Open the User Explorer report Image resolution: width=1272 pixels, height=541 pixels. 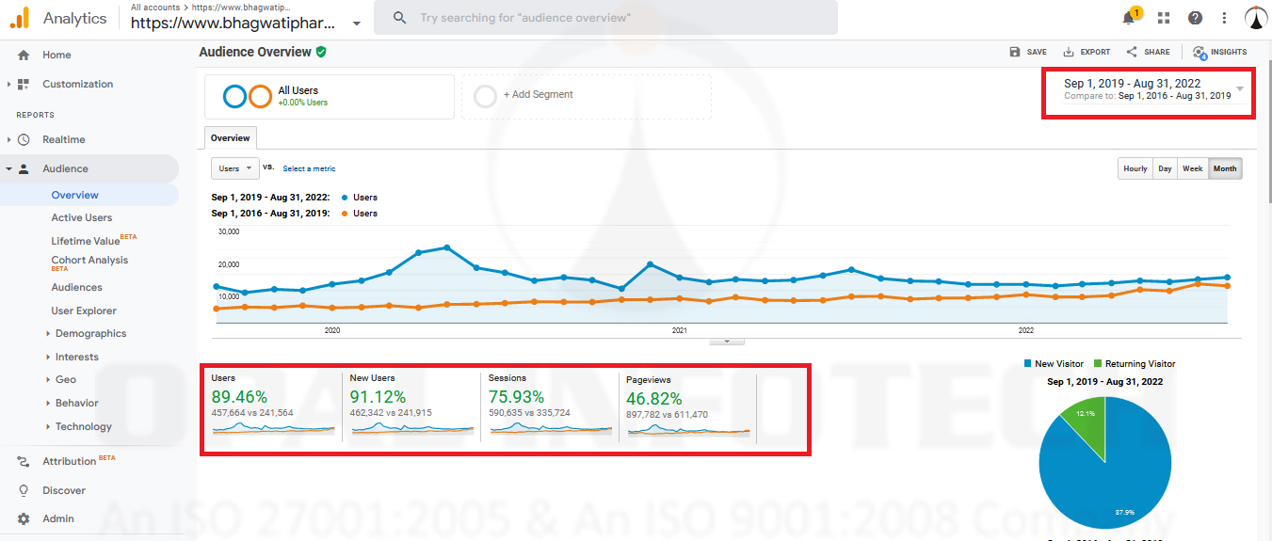click(84, 310)
